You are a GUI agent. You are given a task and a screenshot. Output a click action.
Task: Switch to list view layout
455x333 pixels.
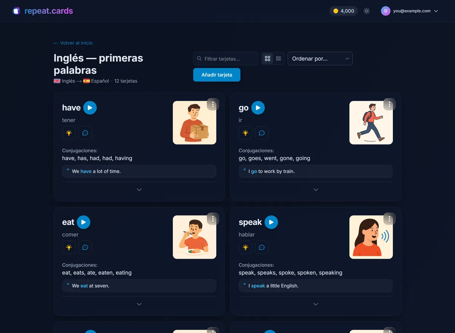(x=278, y=58)
